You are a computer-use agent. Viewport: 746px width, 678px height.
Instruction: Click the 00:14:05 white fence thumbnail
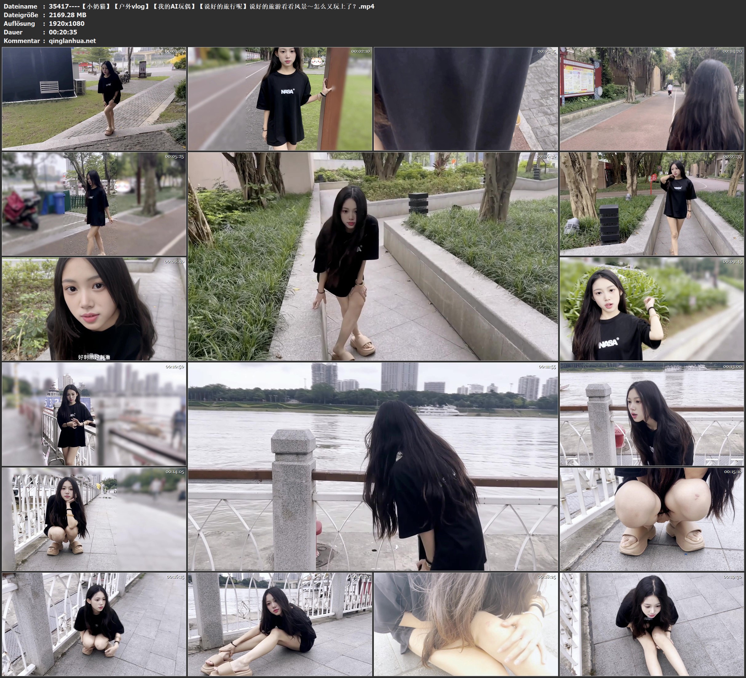coord(94,519)
